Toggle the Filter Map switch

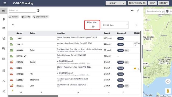pos(92,27)
